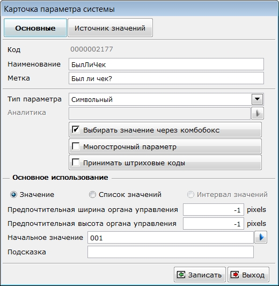The height and width of the screenshot is (286, 279).
Task: Click the green arrow icon on Записать
Action: click(x=181, y=275)
